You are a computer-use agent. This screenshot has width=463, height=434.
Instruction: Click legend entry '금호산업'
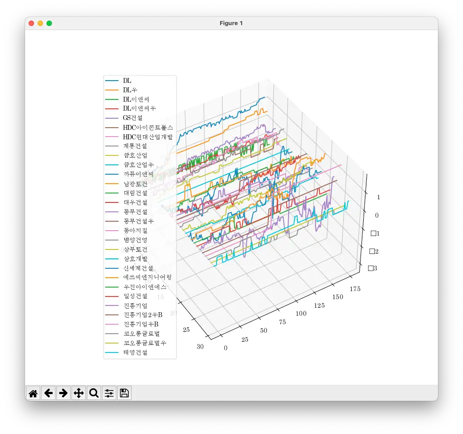(x=135, y=155)
